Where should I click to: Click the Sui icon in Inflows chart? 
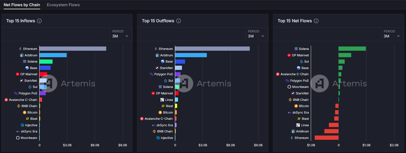tap(30, 87)
